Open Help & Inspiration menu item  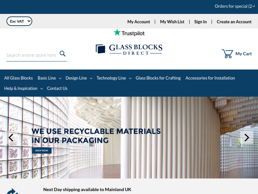[x=21, y=88]
